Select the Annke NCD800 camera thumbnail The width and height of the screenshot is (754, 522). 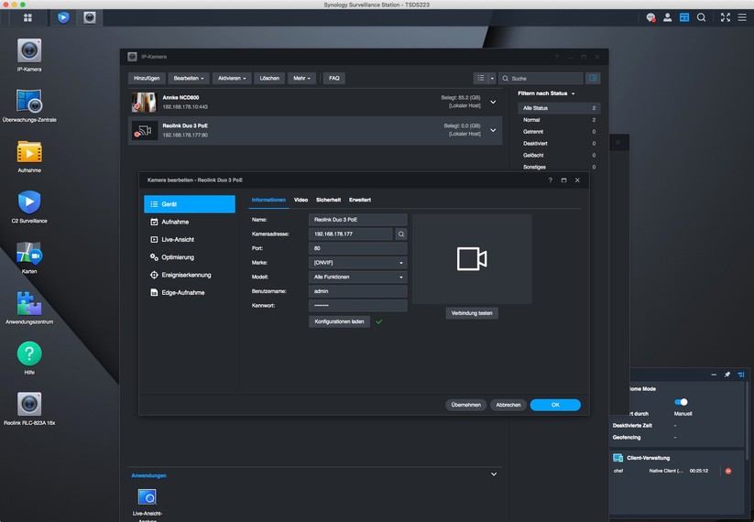144,102
